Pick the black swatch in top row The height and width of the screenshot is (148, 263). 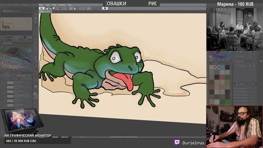[x=227, y=67]
